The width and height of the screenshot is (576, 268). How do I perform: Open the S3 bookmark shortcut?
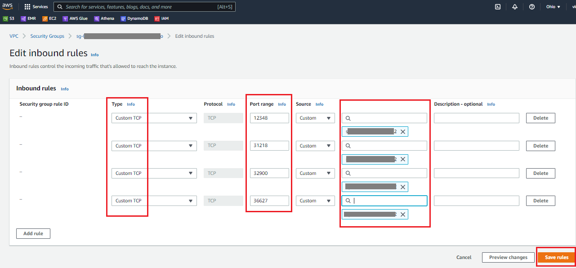point(9,18)
